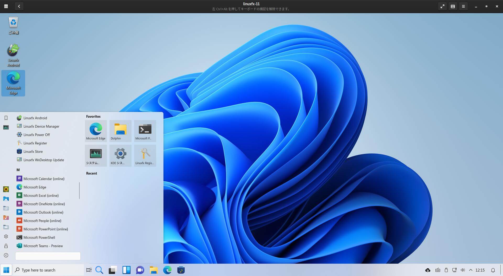Viewport: 503px width, 276px height.
Task: Launch Linuxfx Register favorite with keys icon
Action: tap(145, 155)
